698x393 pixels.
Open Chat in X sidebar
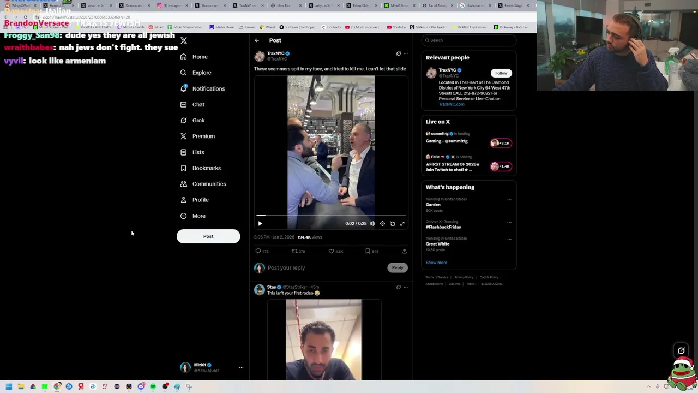192,104
